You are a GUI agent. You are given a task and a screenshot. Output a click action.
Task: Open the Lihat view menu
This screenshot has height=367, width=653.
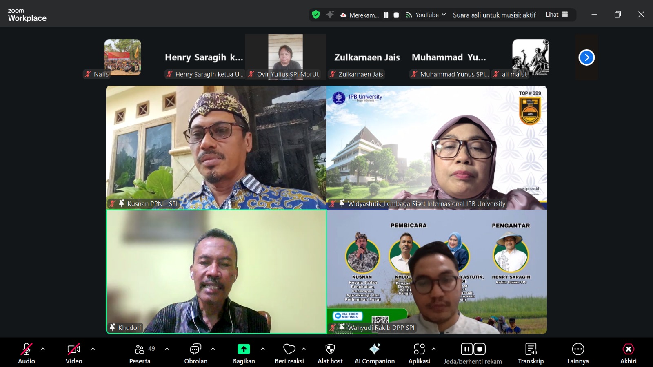[x=557, y=15]
